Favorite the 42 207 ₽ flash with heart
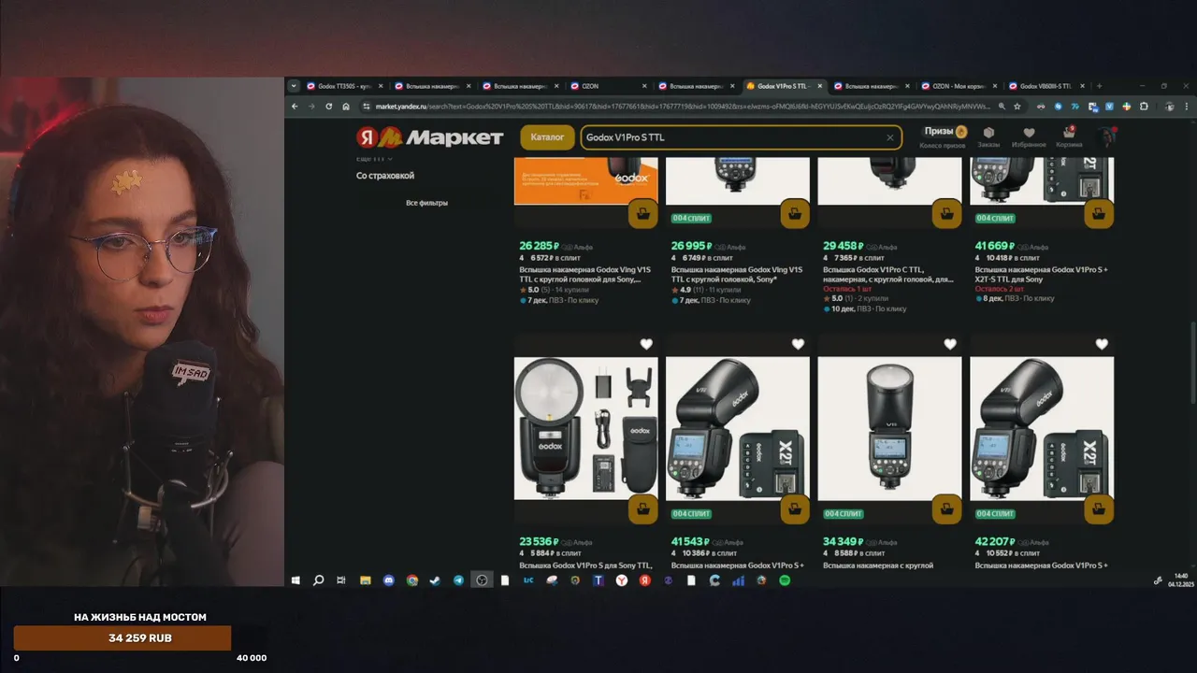This screenshot has height=673, width=1197. pyautogui.click(x=1102, y=345)
